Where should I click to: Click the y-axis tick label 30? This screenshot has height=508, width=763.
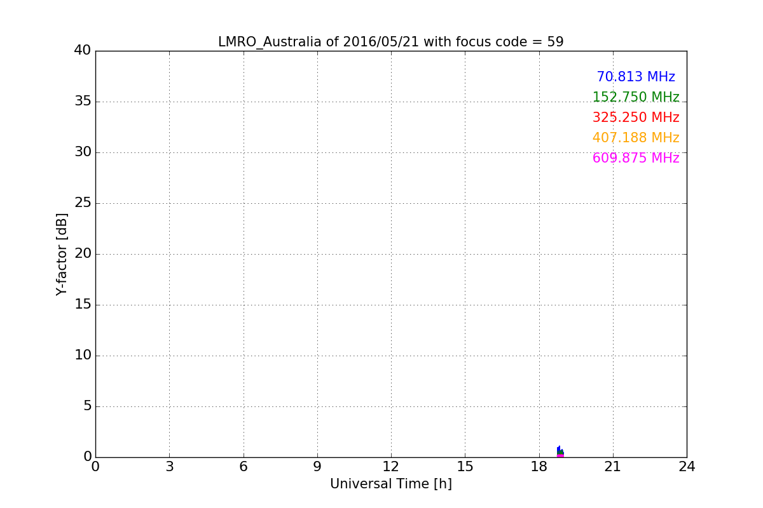pyautogui.click(x=83, y=152)
